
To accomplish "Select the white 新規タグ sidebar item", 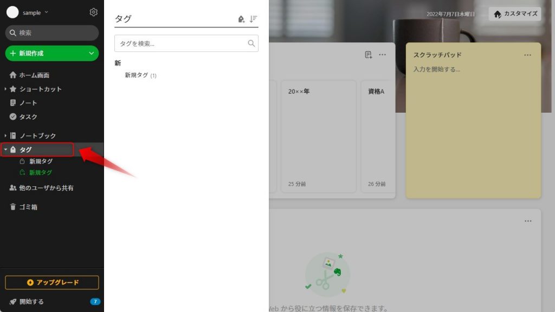I will [x=41, y=161].
